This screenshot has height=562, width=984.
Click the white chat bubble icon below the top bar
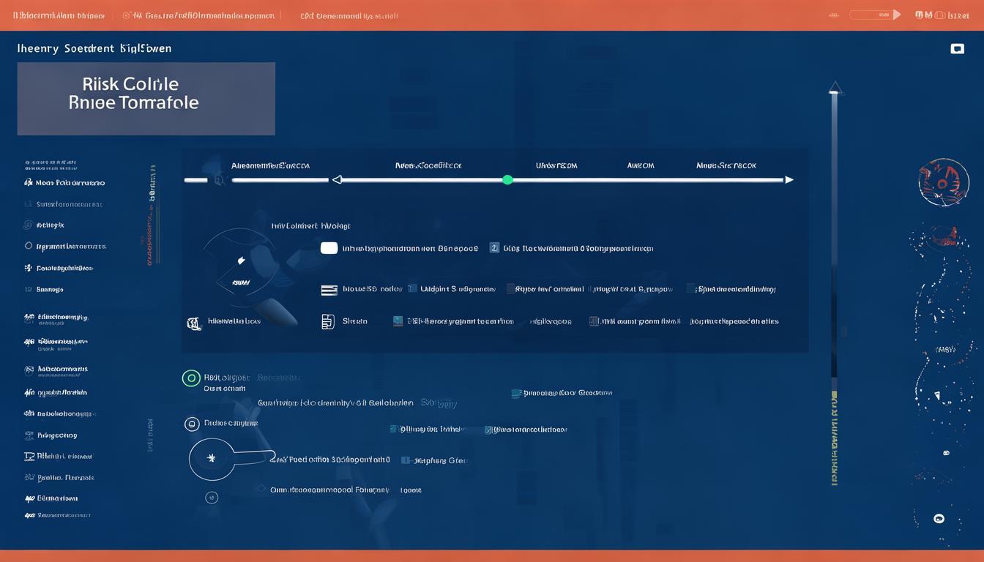(x=956, y=49)
